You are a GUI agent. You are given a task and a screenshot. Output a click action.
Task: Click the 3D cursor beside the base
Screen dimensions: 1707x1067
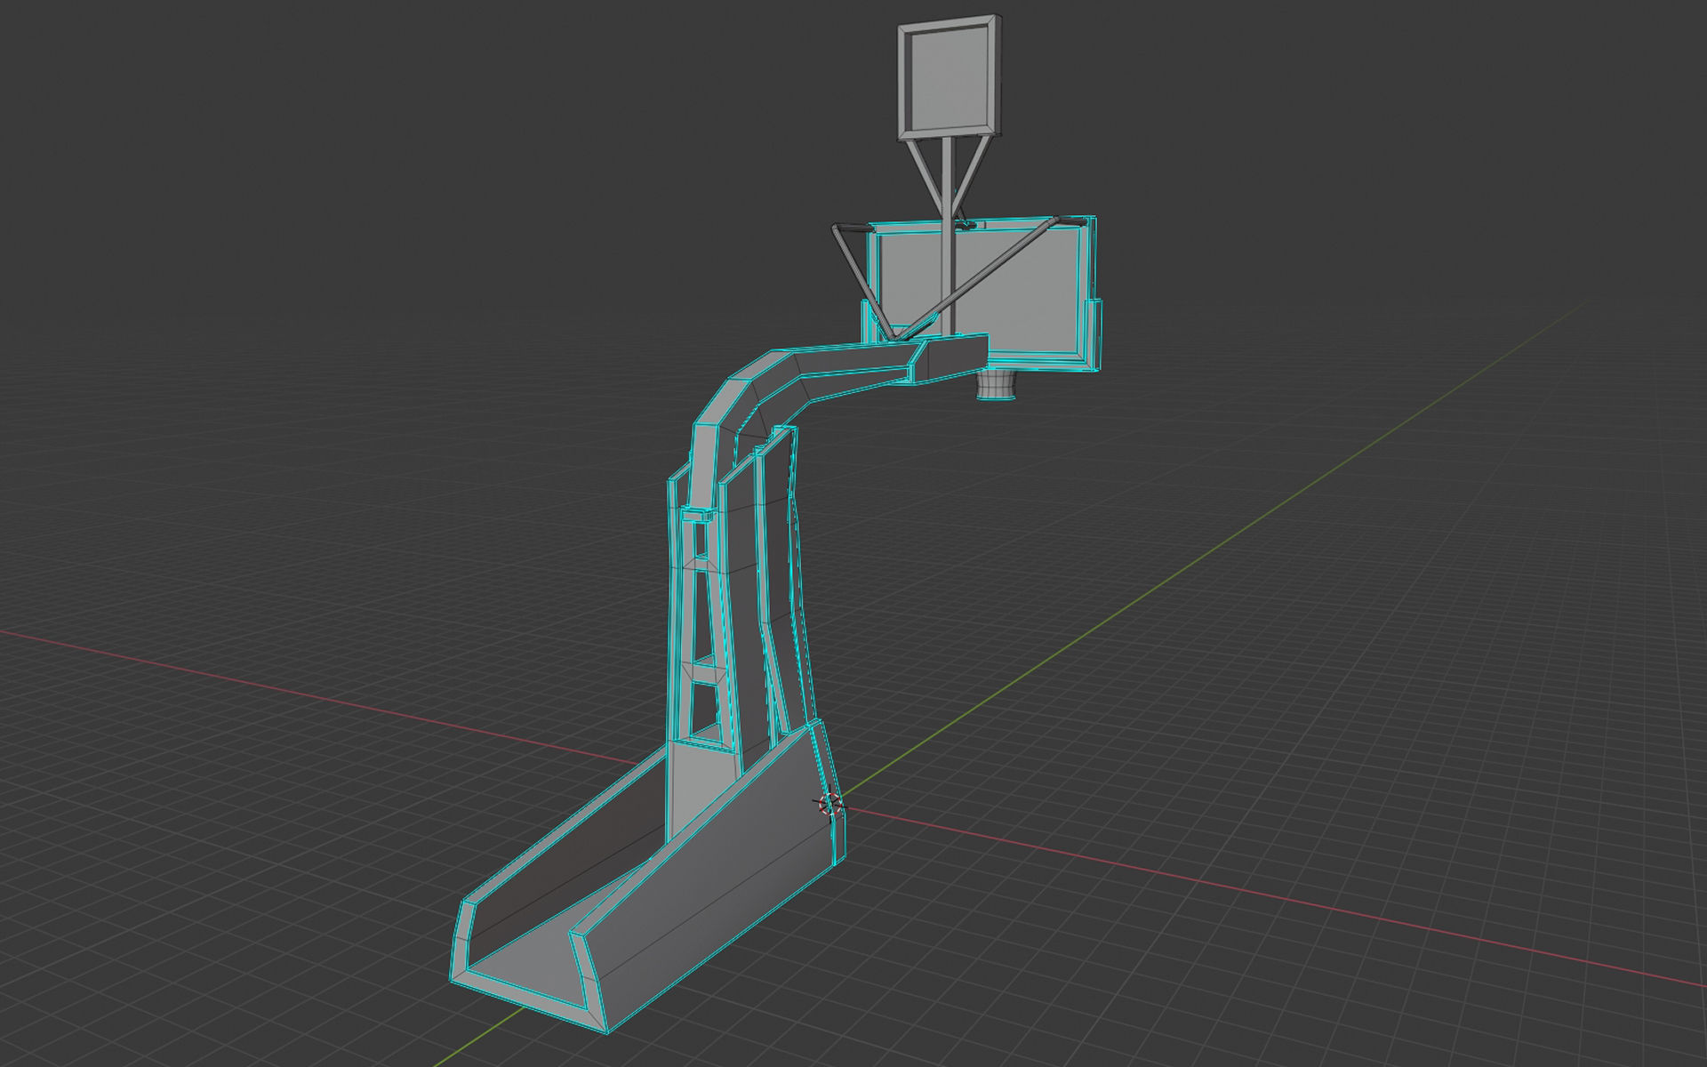pyautogui.click(x=830, y=806)
